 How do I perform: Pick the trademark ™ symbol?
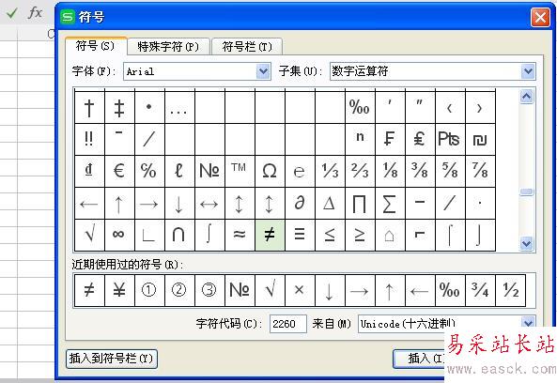point(240,171)
